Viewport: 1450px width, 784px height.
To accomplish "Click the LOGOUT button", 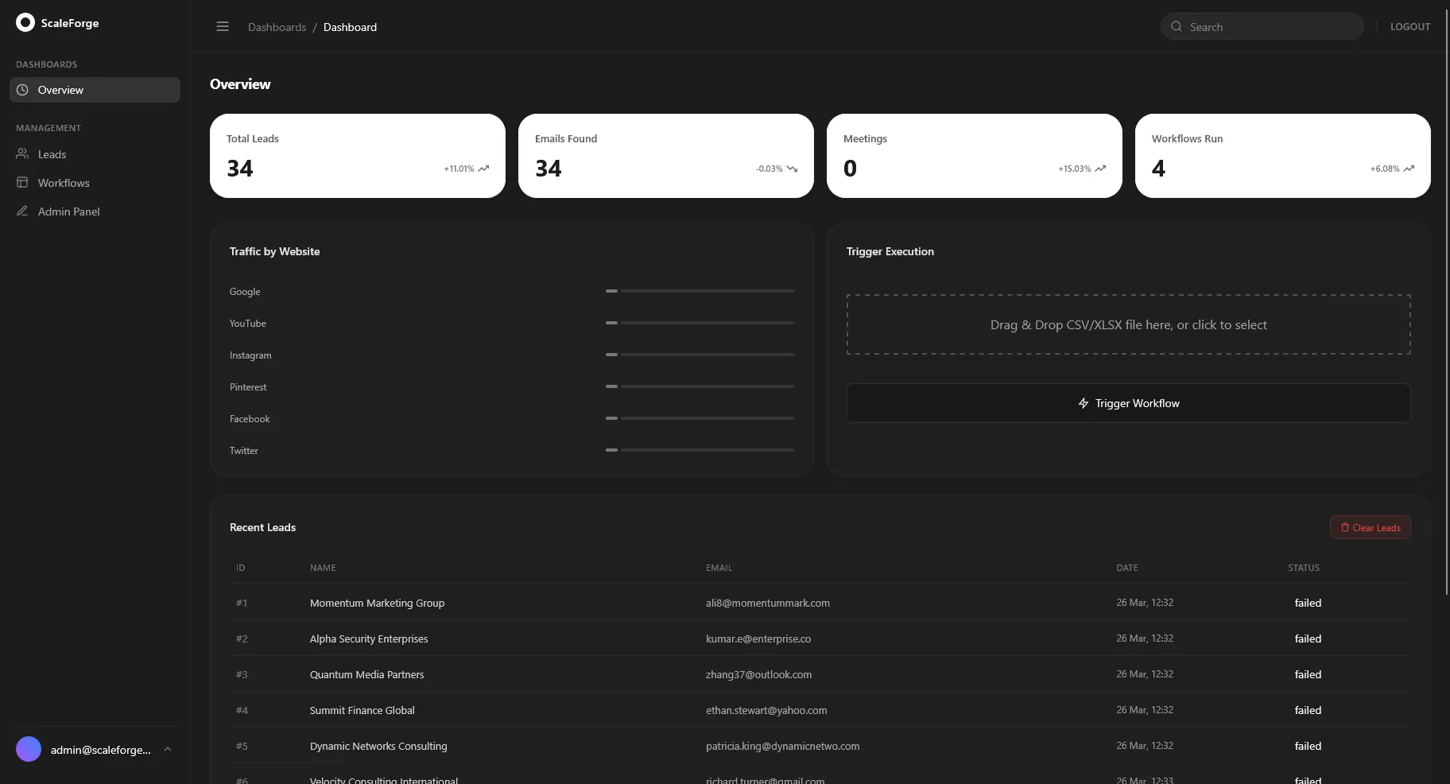I will (1410, 26).
